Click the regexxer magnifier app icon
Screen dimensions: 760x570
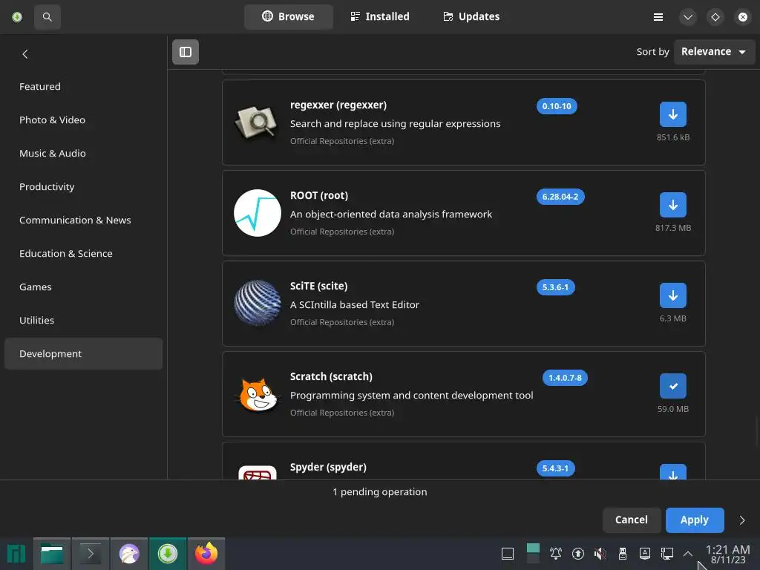257,122
